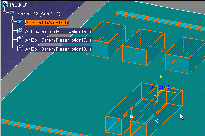Click the ArrBox16 item reservation icon
The width and height of the screenshot is (205, 136).
(20, 31)
